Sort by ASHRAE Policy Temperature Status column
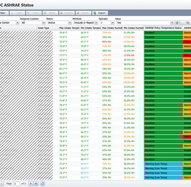Image resolution: width=191 pixels, height=187 pixels. pyautogui.click(x=163, y=28)
